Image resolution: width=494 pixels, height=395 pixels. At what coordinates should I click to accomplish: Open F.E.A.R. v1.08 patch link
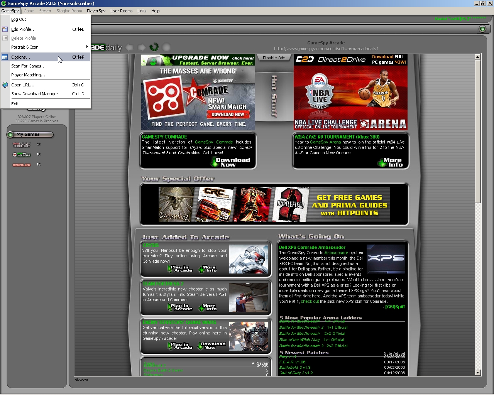coord(292,362)
